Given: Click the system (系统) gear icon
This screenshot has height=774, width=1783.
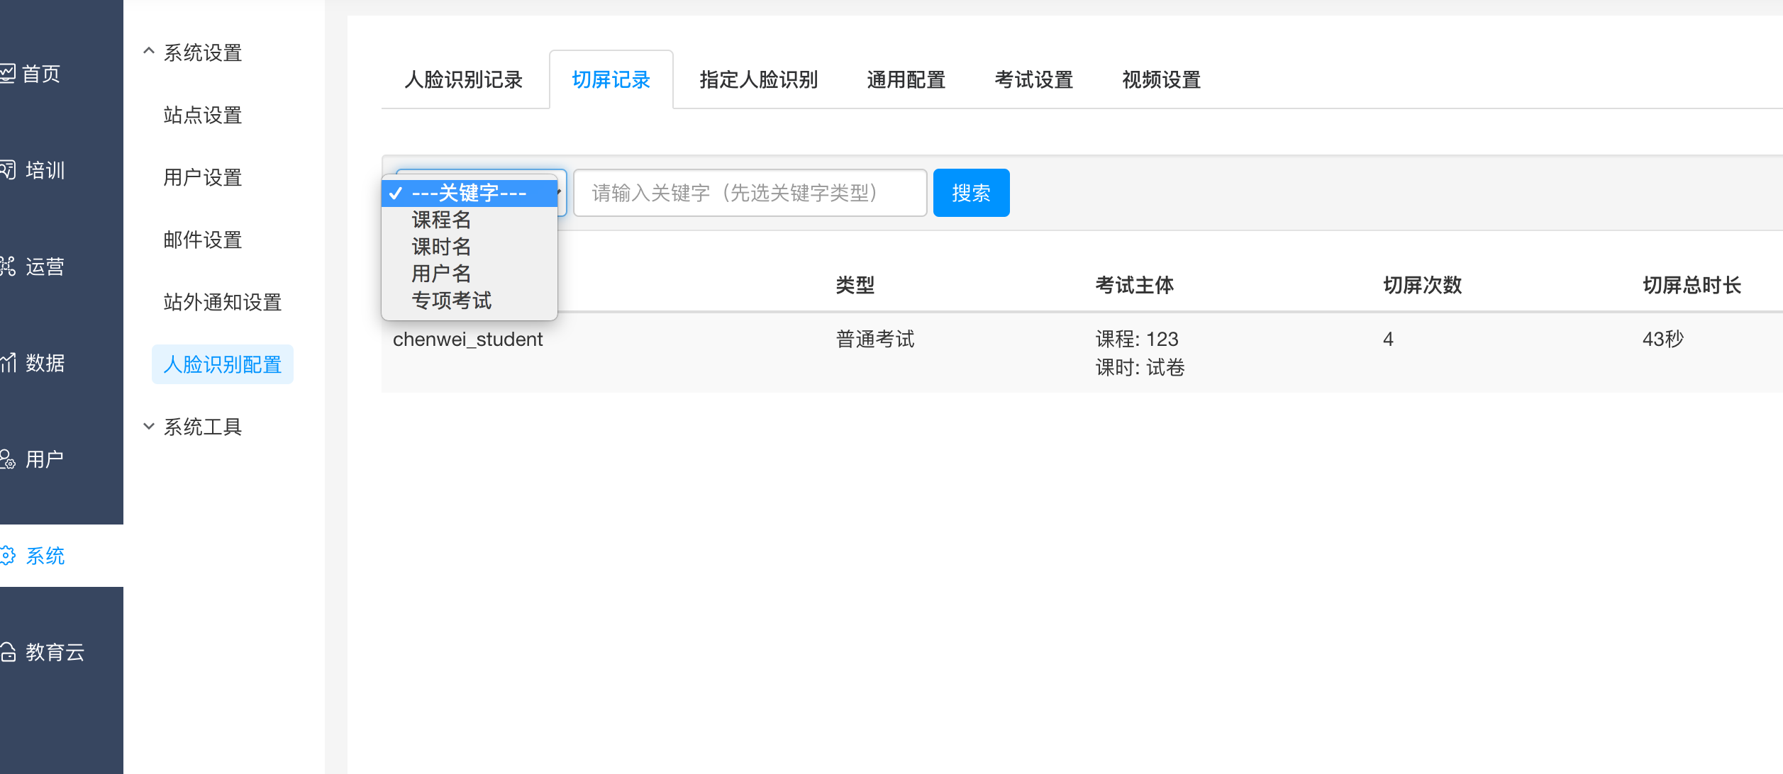Looking at the screenshot, I should pos(7,555).
